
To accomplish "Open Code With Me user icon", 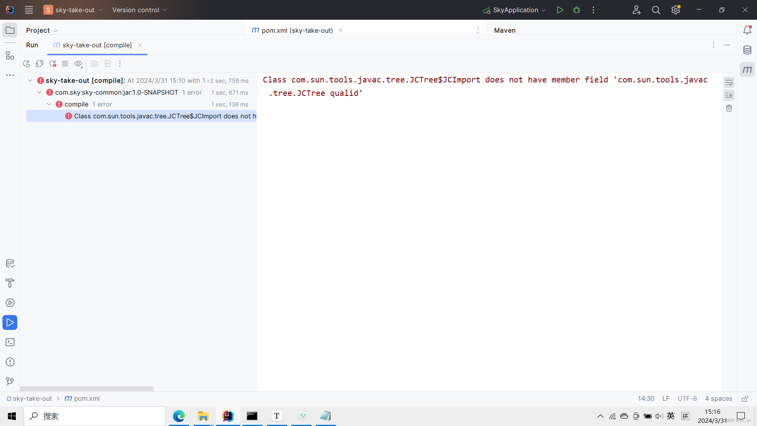I will 636,10.
